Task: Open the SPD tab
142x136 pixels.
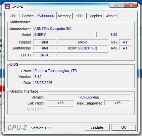Action: tap(79, 16)
